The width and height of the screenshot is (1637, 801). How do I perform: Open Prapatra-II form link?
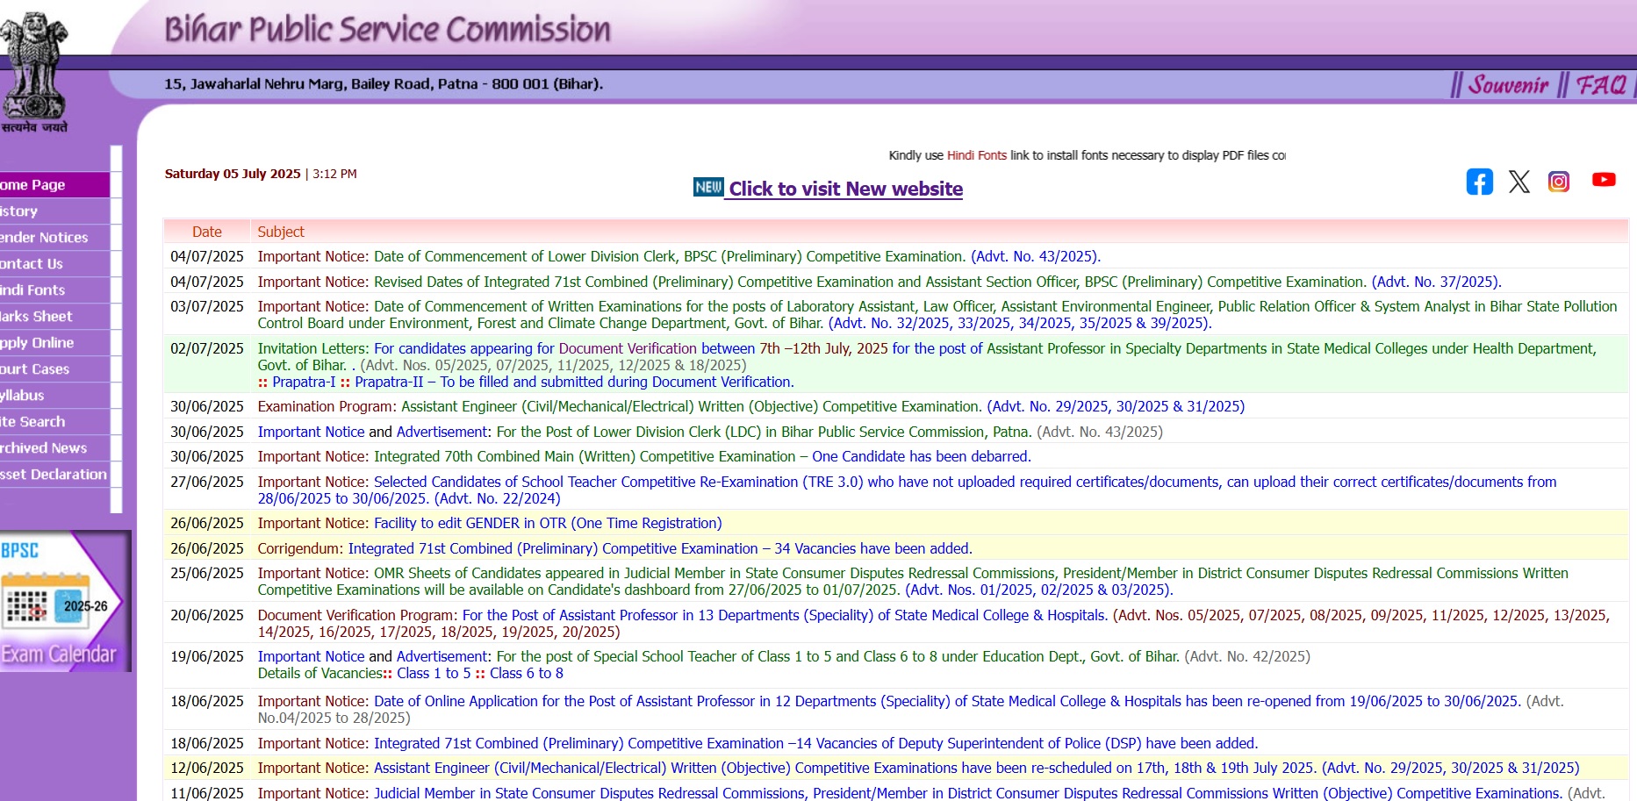(389, 382)
